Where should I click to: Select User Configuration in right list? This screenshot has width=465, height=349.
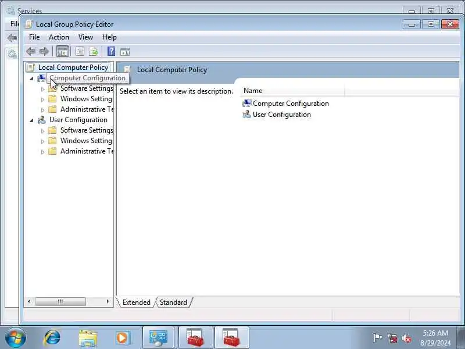point(282,114)
